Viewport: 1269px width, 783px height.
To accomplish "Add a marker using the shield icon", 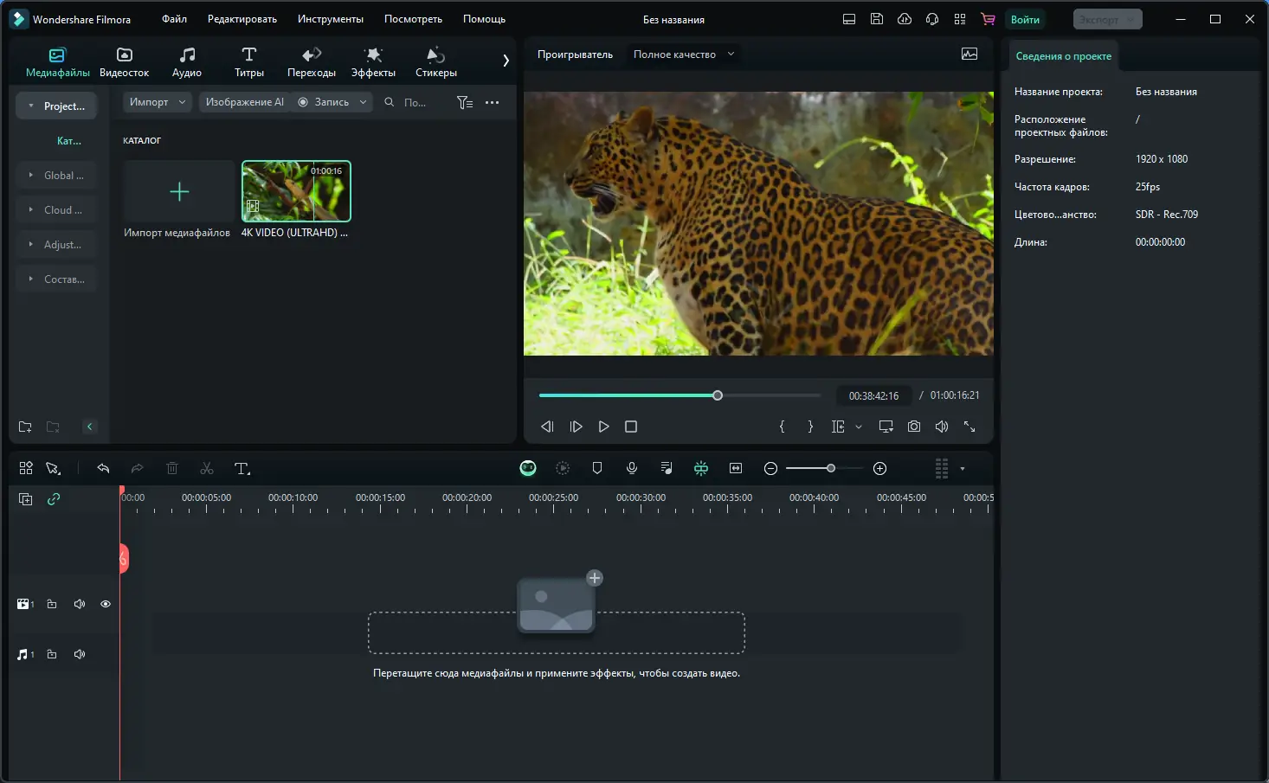I will coord(597,468).
